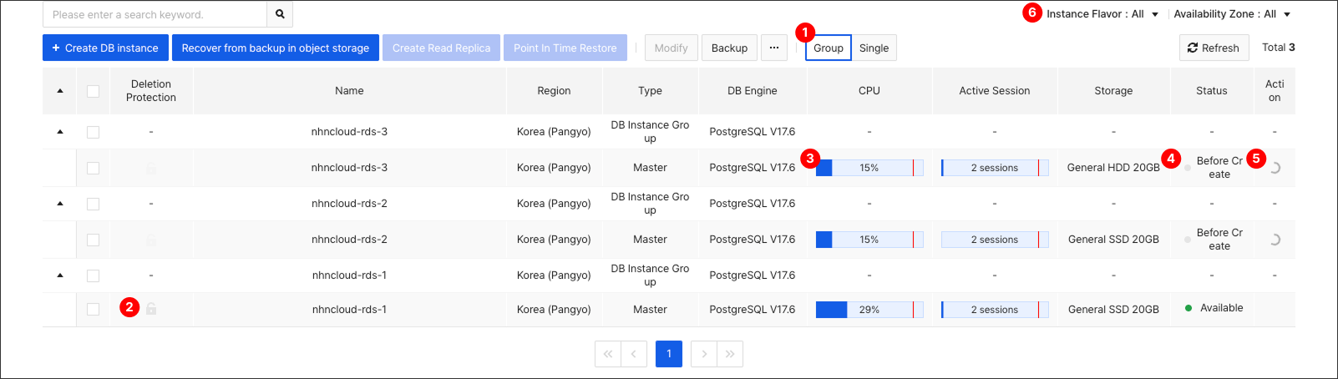
Task: Go to the last page arrow
Action: 730,354
